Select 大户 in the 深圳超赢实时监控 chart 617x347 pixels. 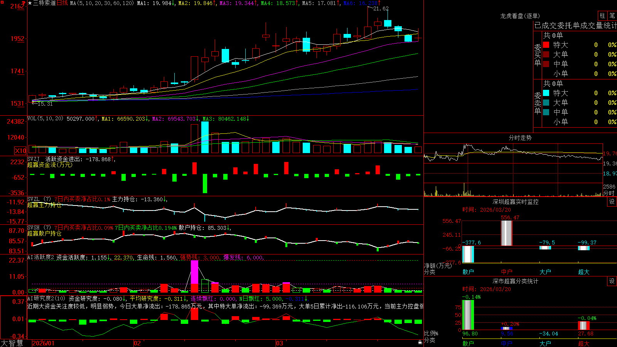click(x=545, y=272)
